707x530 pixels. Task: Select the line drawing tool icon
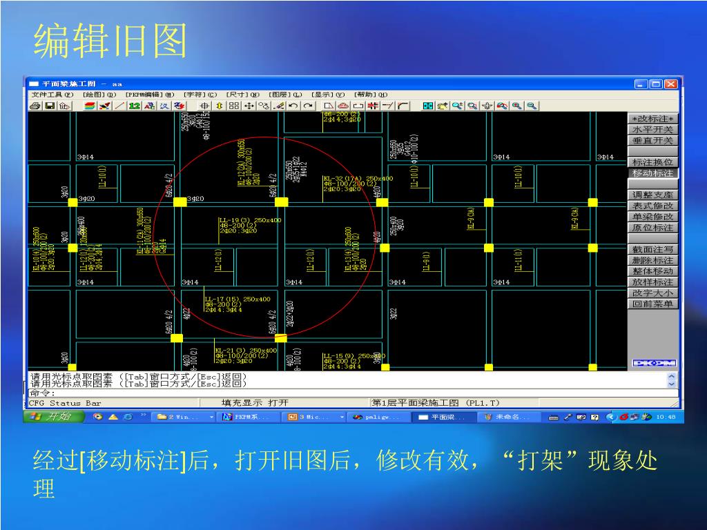coord(119,106)
